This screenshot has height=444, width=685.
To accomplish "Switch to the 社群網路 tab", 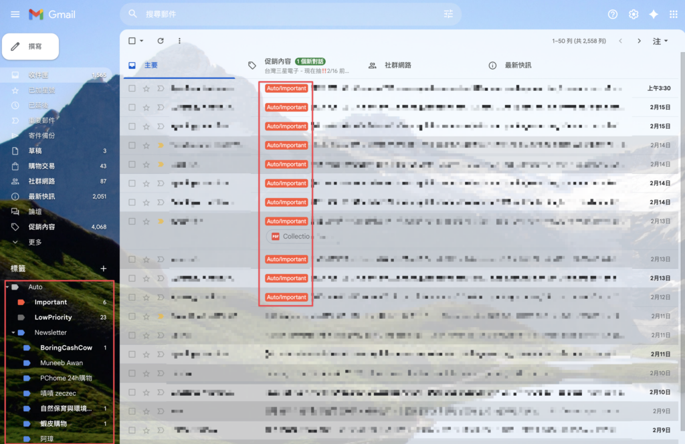I will pyautogui.click(x=397, y=66).
